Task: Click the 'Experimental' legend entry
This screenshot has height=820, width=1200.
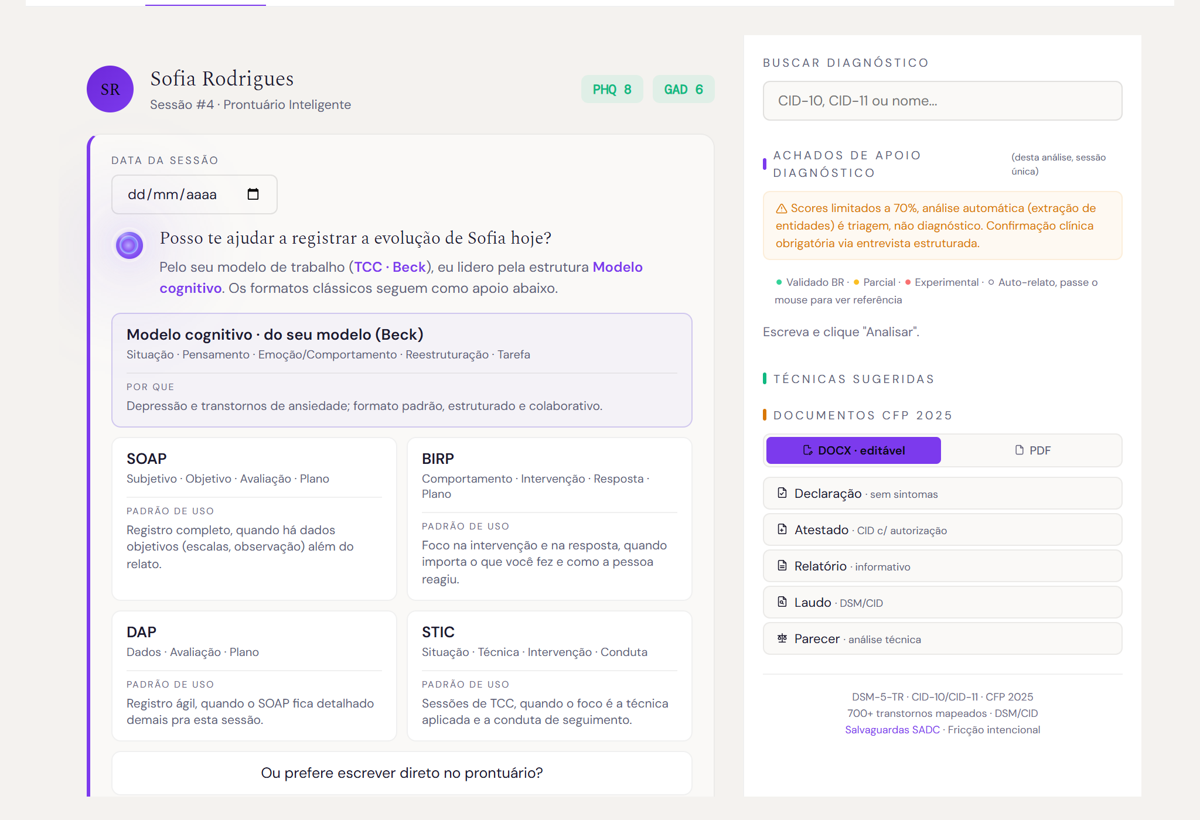Action: 942,282
